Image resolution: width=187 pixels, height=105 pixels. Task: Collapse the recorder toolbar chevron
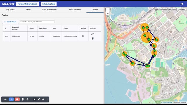[47, 99]
